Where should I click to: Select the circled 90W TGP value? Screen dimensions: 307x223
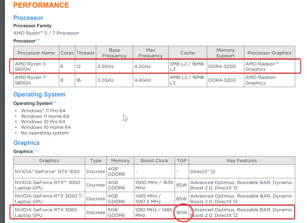click(x=181, y=212)
